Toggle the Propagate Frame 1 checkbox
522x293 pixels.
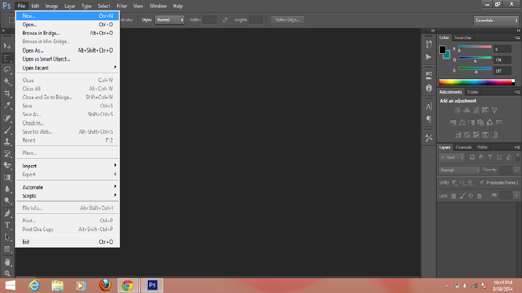[482, 182]
